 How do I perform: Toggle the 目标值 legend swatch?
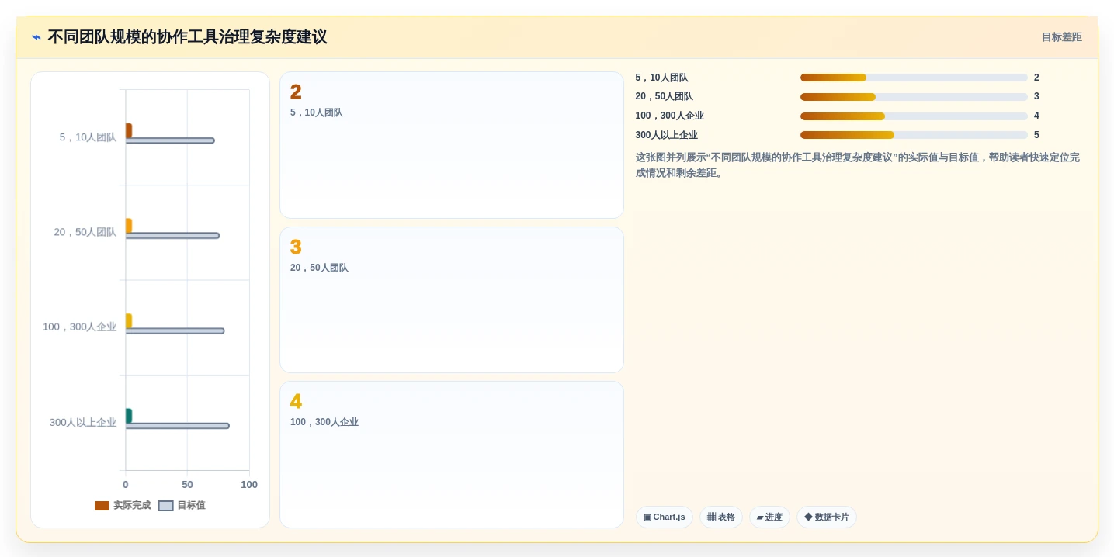(165, 506)
